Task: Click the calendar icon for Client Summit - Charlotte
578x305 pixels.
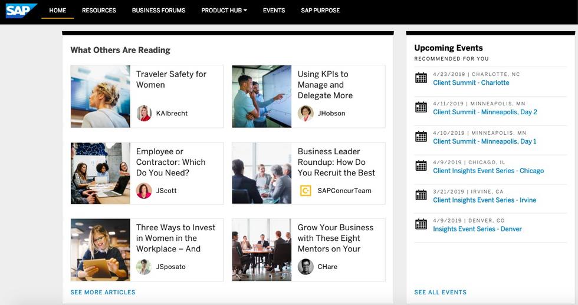Action: 421,78
